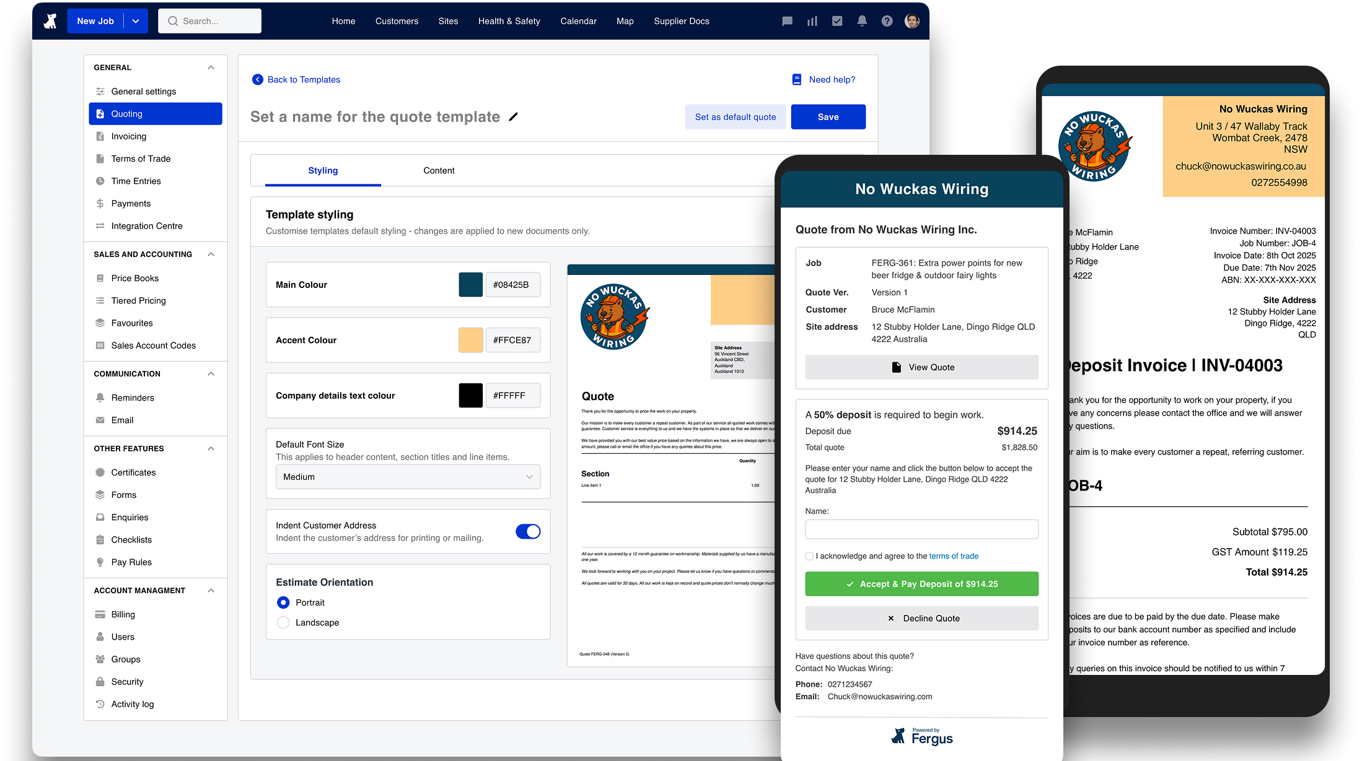Click the Accent Colour swatch
The height and width of the screenshot is (761, 1362).
470,340
